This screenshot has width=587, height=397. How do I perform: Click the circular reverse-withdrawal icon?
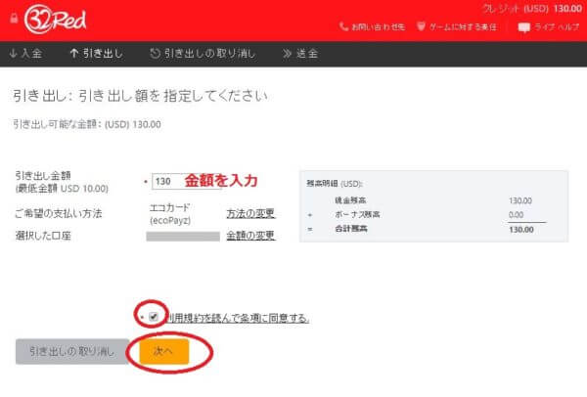click(156, 54)
